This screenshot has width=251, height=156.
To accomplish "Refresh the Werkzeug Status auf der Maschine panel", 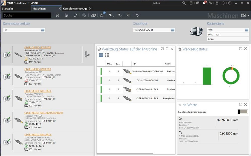I will click(167, 49).
